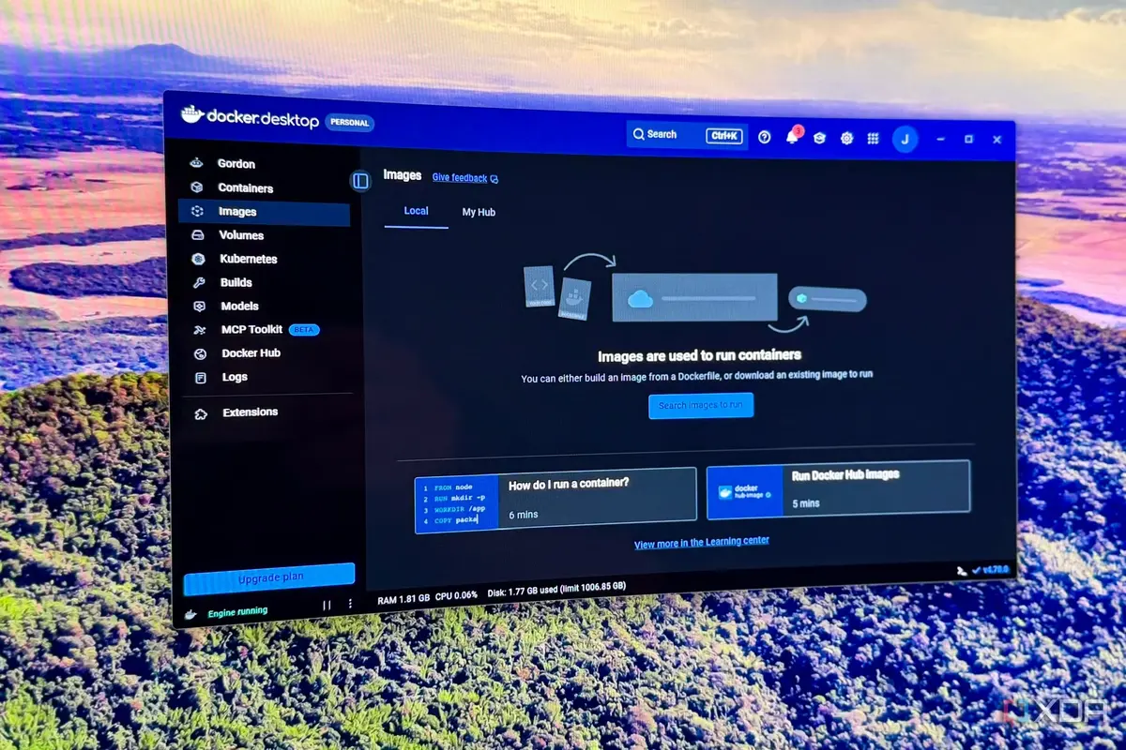
Task: Click the Images page heading
Action: coord(403,175)
